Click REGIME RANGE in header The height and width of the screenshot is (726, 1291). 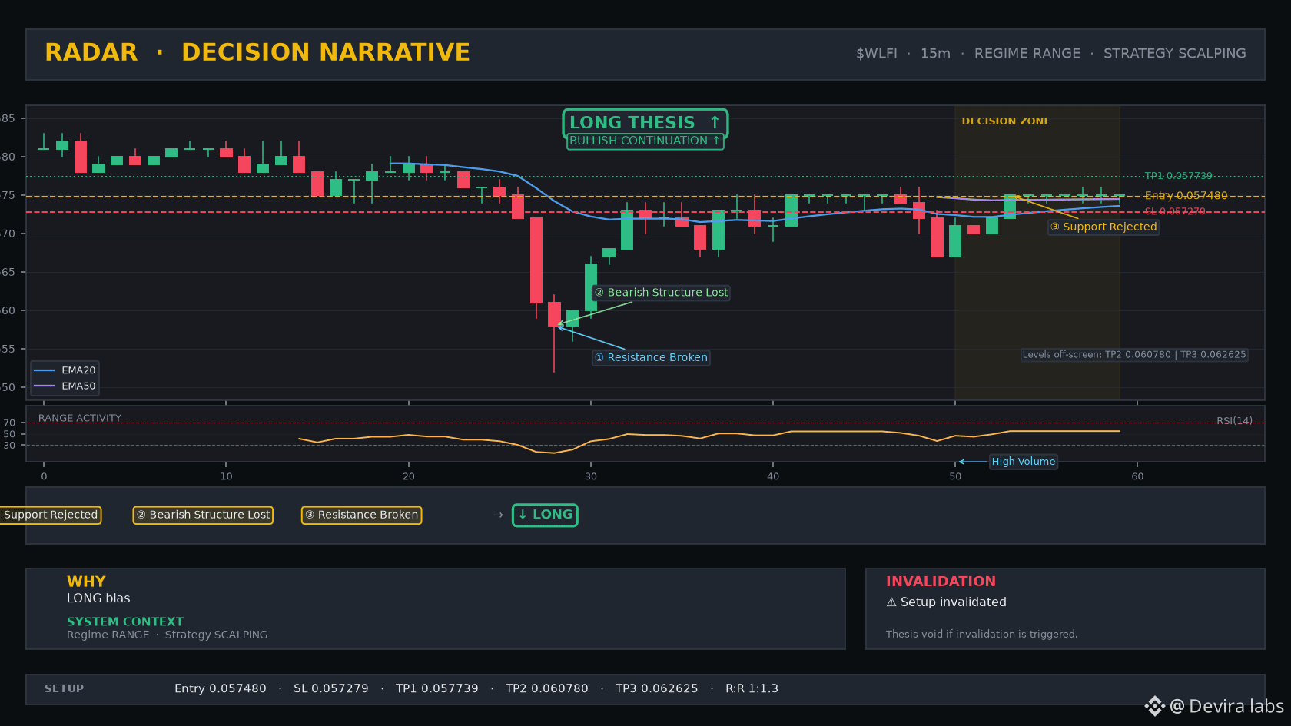(x=1027, y=54)
